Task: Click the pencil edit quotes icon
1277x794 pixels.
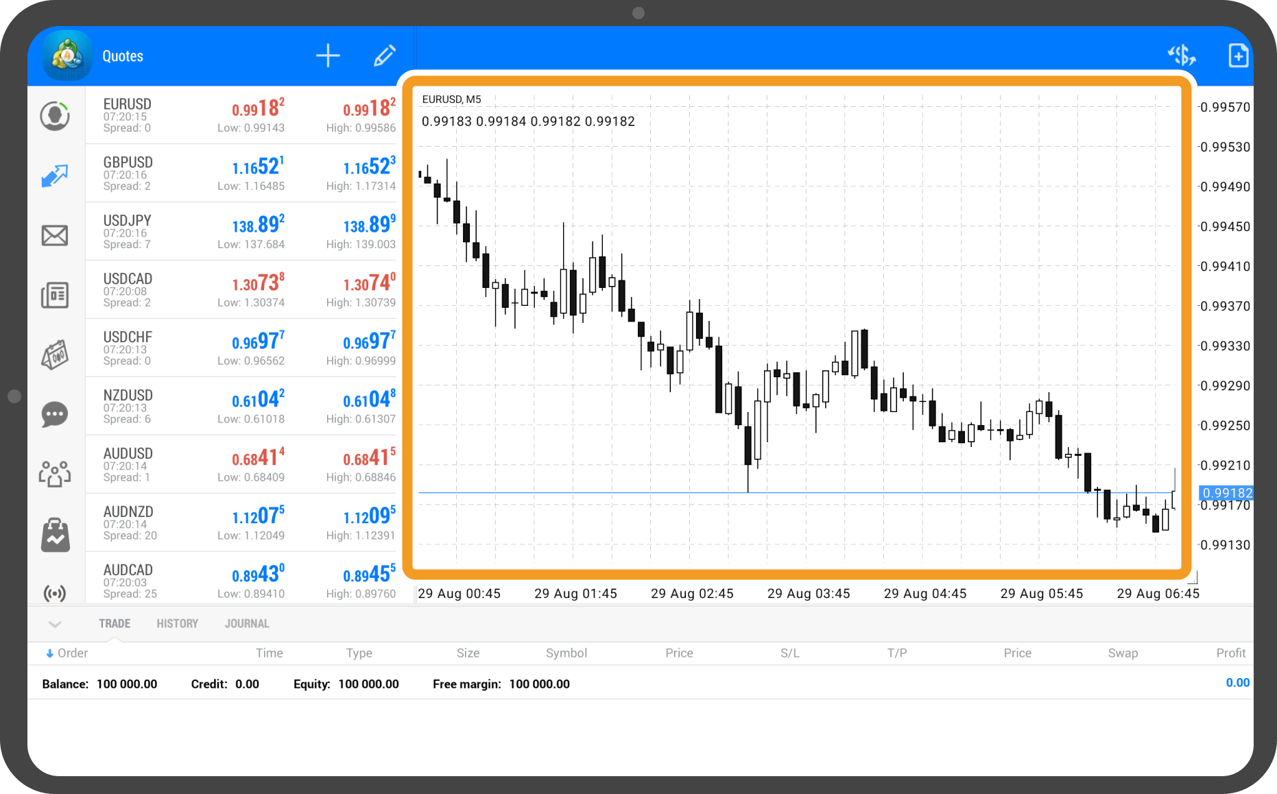Action: click(384, 56)
